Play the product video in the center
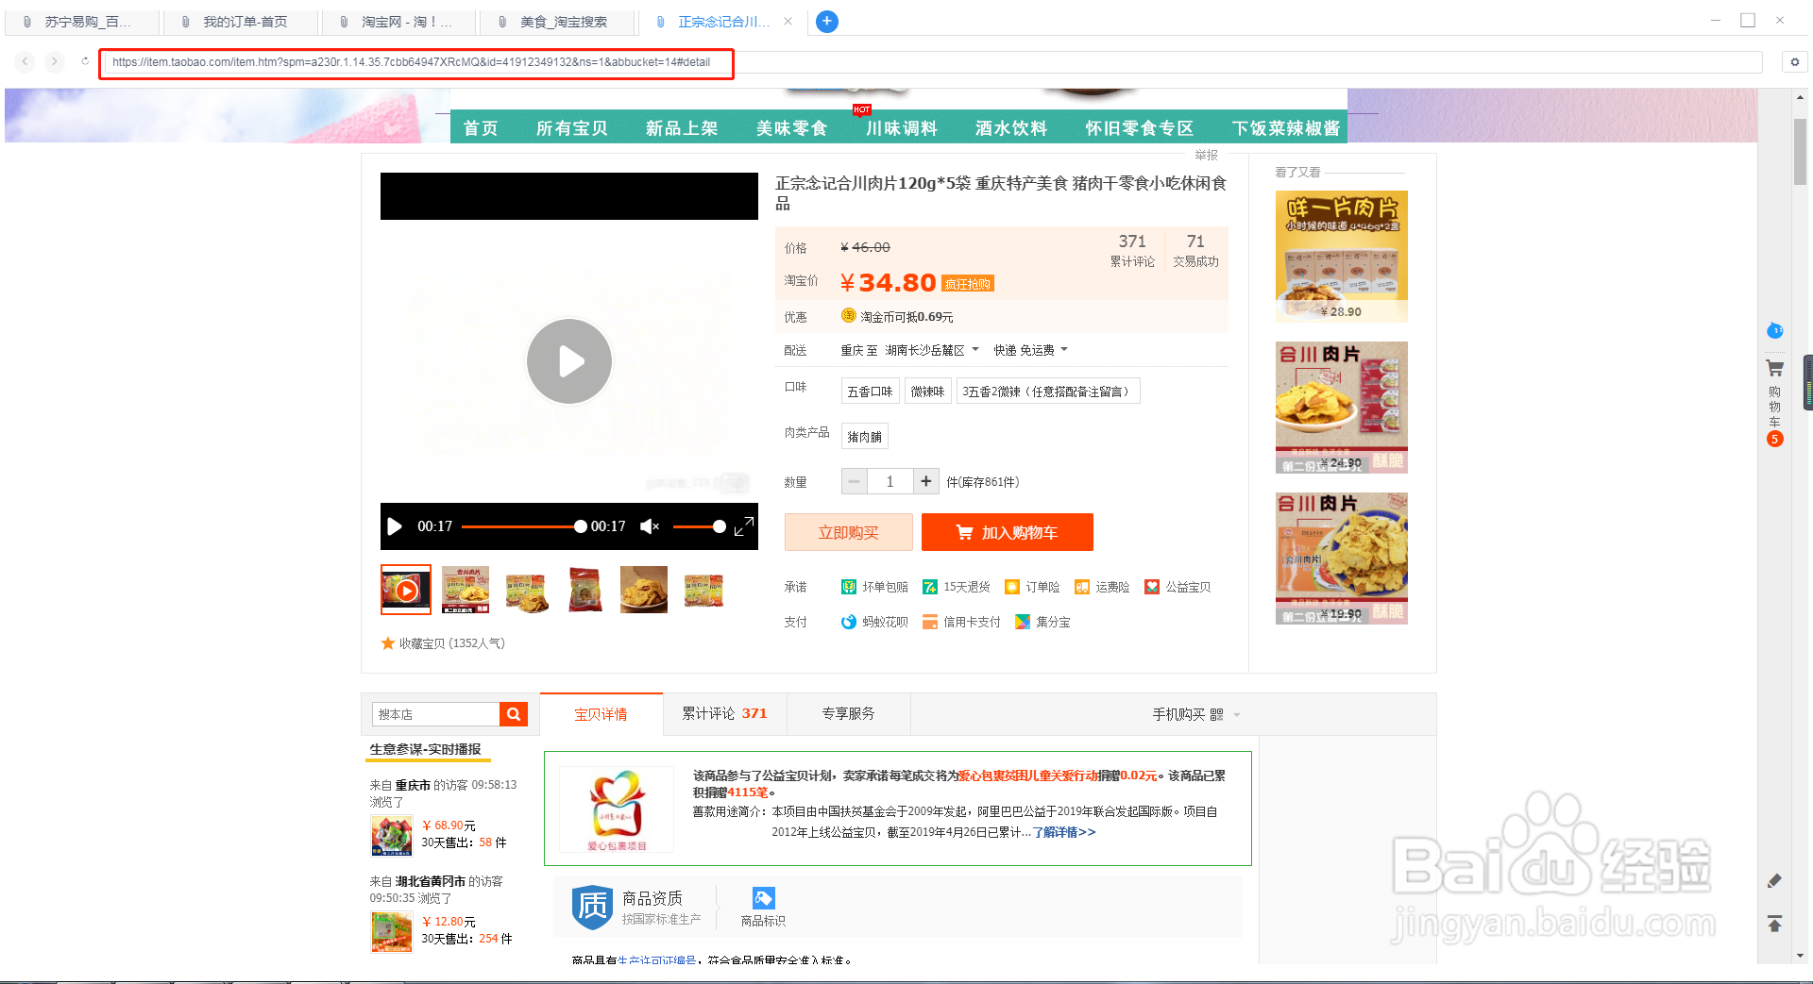The height and width of the screenshot is (984, 1813). 568,361
